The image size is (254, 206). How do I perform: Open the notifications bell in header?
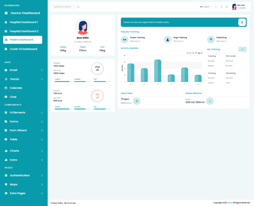coord(221,7)
